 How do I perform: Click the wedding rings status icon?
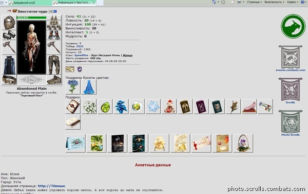click(x=70, y=69)
